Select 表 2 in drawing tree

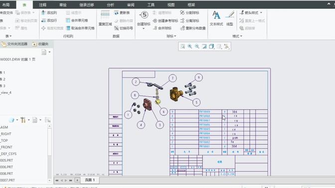pyautogui.click(x=2, y=79)
